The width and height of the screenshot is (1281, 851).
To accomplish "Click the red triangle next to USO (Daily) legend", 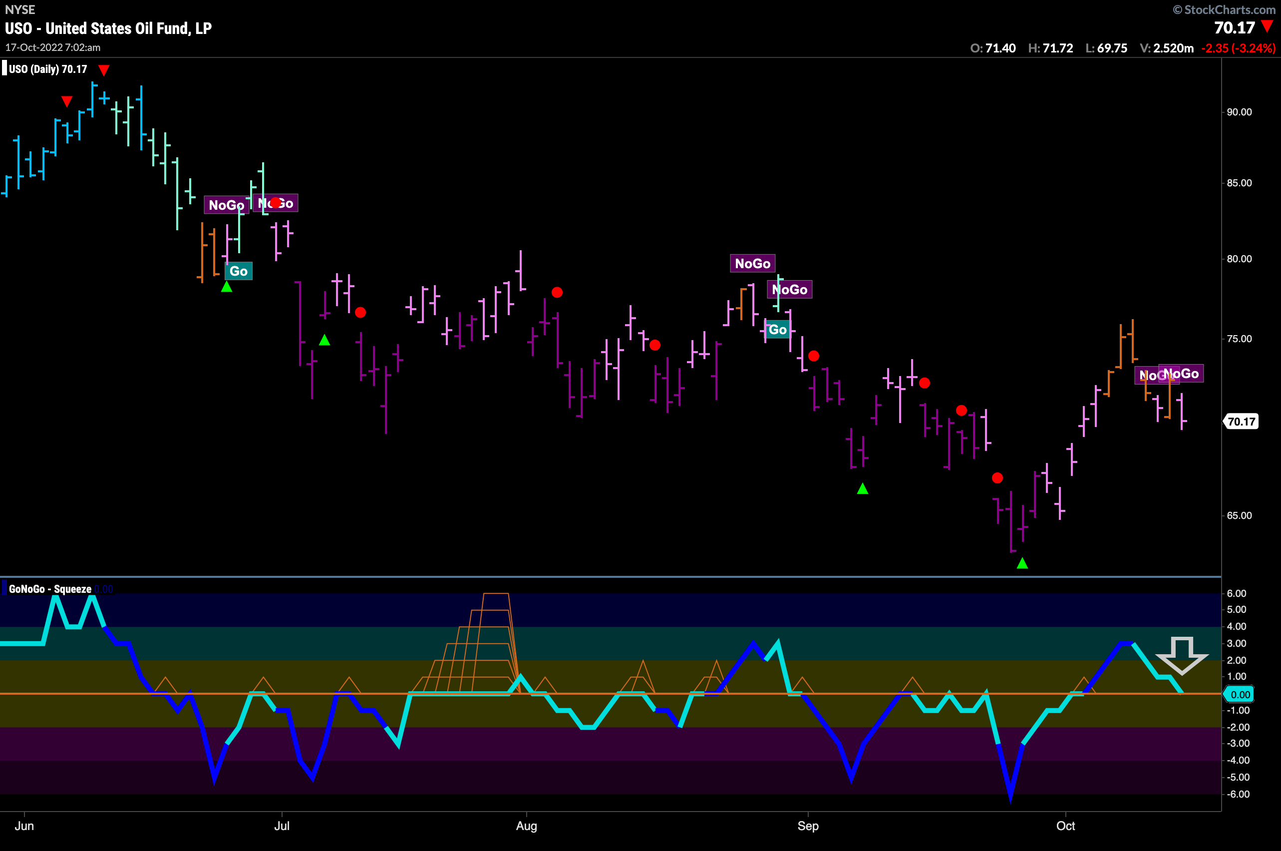I will pos(104,70).
